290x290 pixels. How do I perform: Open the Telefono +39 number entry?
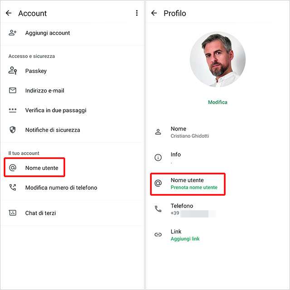coord(217,209)
